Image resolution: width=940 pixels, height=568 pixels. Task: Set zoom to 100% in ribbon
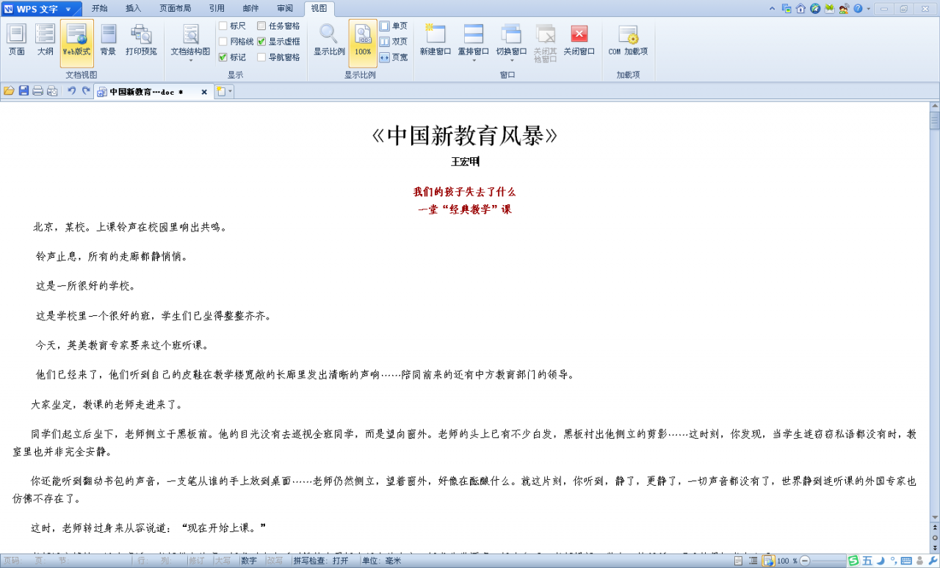(363, 43)
